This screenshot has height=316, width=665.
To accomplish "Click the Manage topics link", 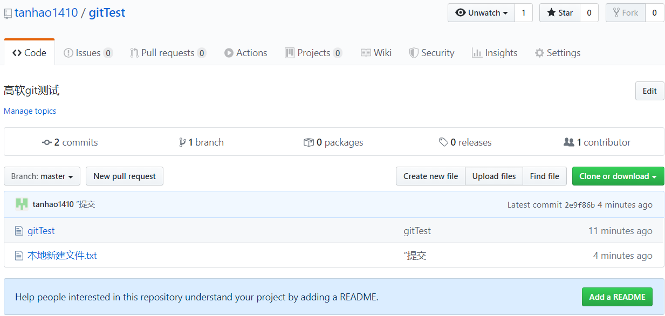I will tap(30, 111).
